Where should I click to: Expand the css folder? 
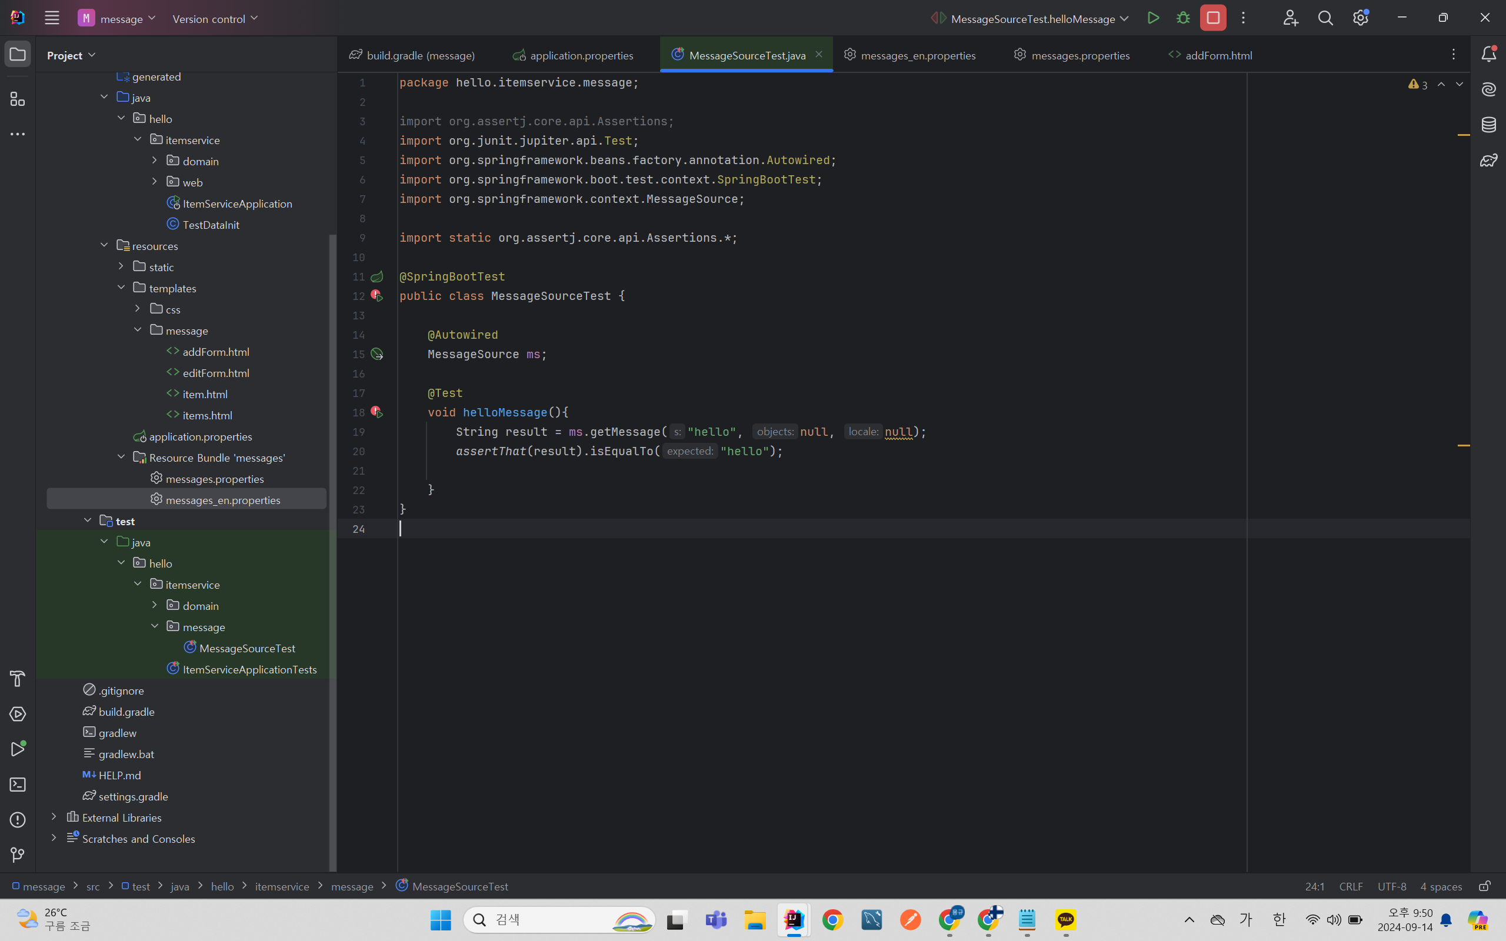(138, 309)
